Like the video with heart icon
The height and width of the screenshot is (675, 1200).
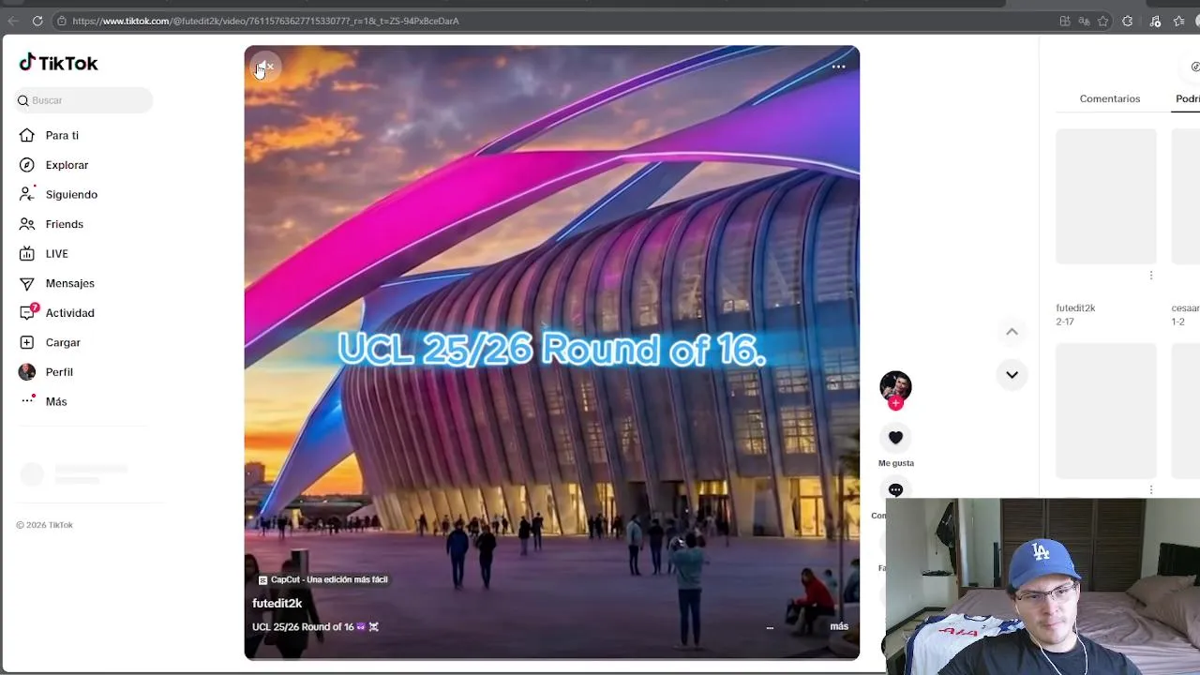point(895,438)
